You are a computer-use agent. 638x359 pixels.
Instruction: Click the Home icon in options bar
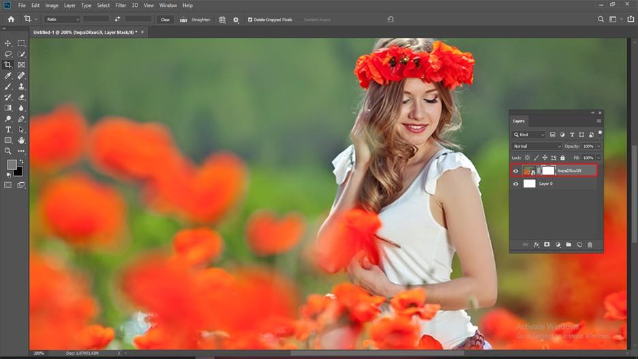pos(11,19)
